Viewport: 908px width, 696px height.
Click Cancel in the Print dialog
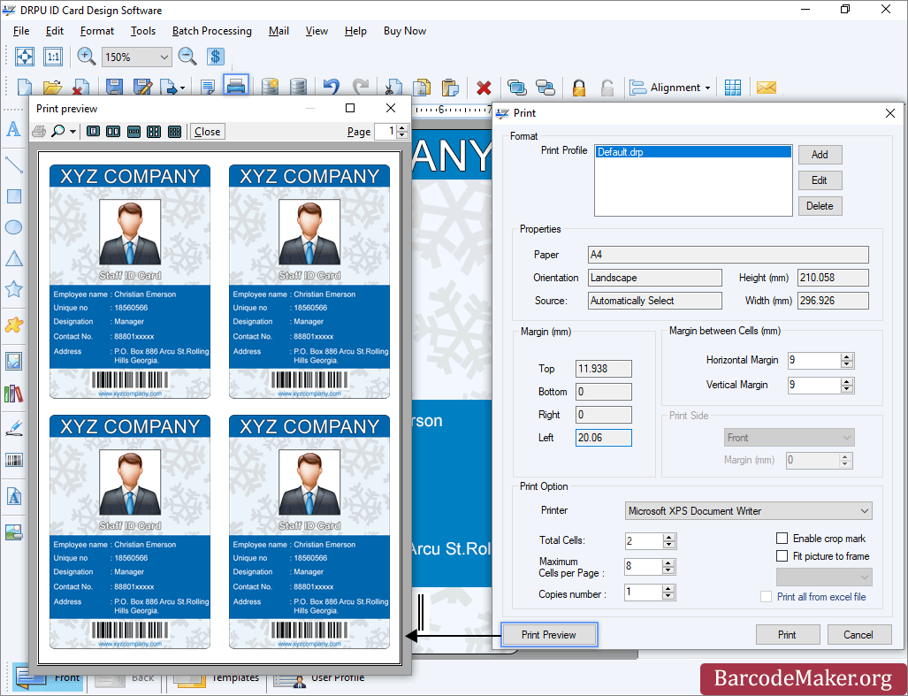click(858, 635)
